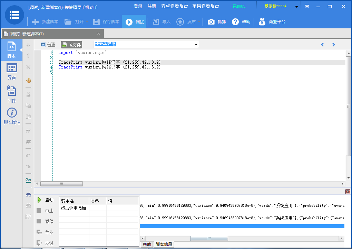The height and width of the screenshot is (249, 352).
Task: Start debugging with 调试 play button
Action: (x=134, y=22)
